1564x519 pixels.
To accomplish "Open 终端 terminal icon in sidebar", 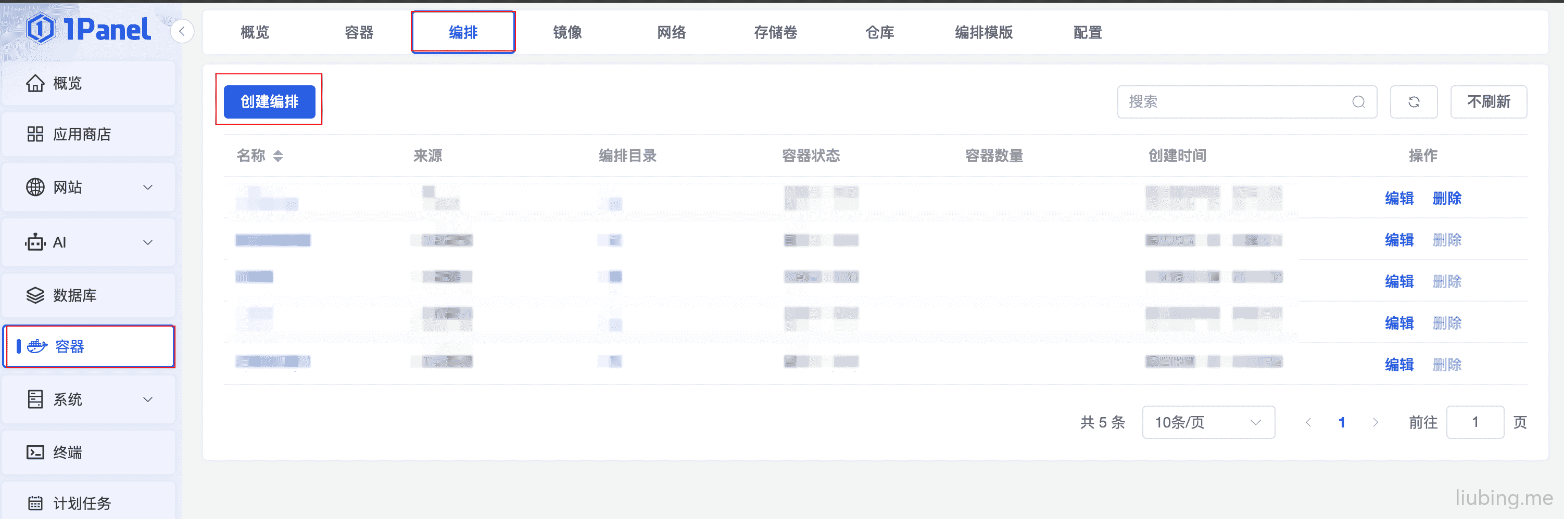I will 35,452.
